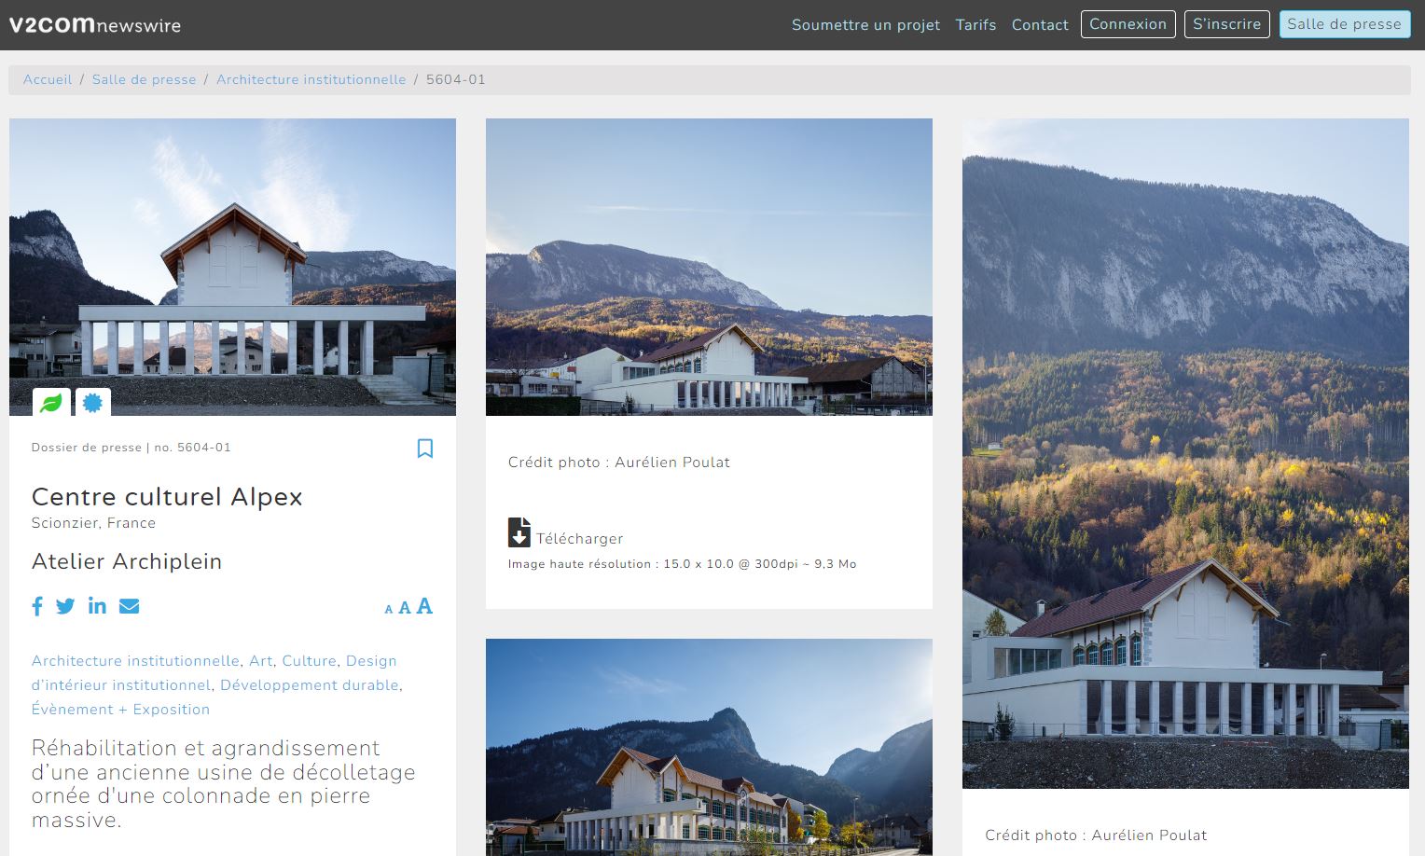The image size is (1425, 856).
Task: Open the Développement durable tag link
Action: [310, 685]
